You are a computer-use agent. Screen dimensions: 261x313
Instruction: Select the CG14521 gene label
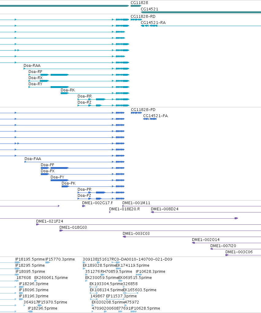pyautogui.click(x=149, y=9)
